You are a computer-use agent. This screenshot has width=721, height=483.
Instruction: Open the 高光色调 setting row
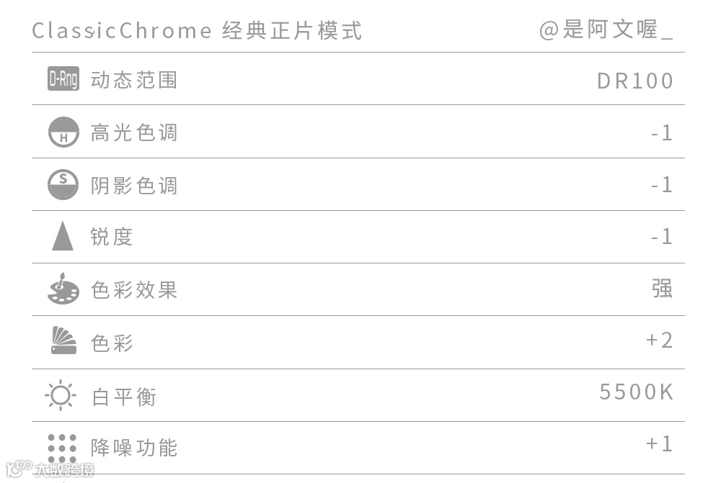coord(358,132)
